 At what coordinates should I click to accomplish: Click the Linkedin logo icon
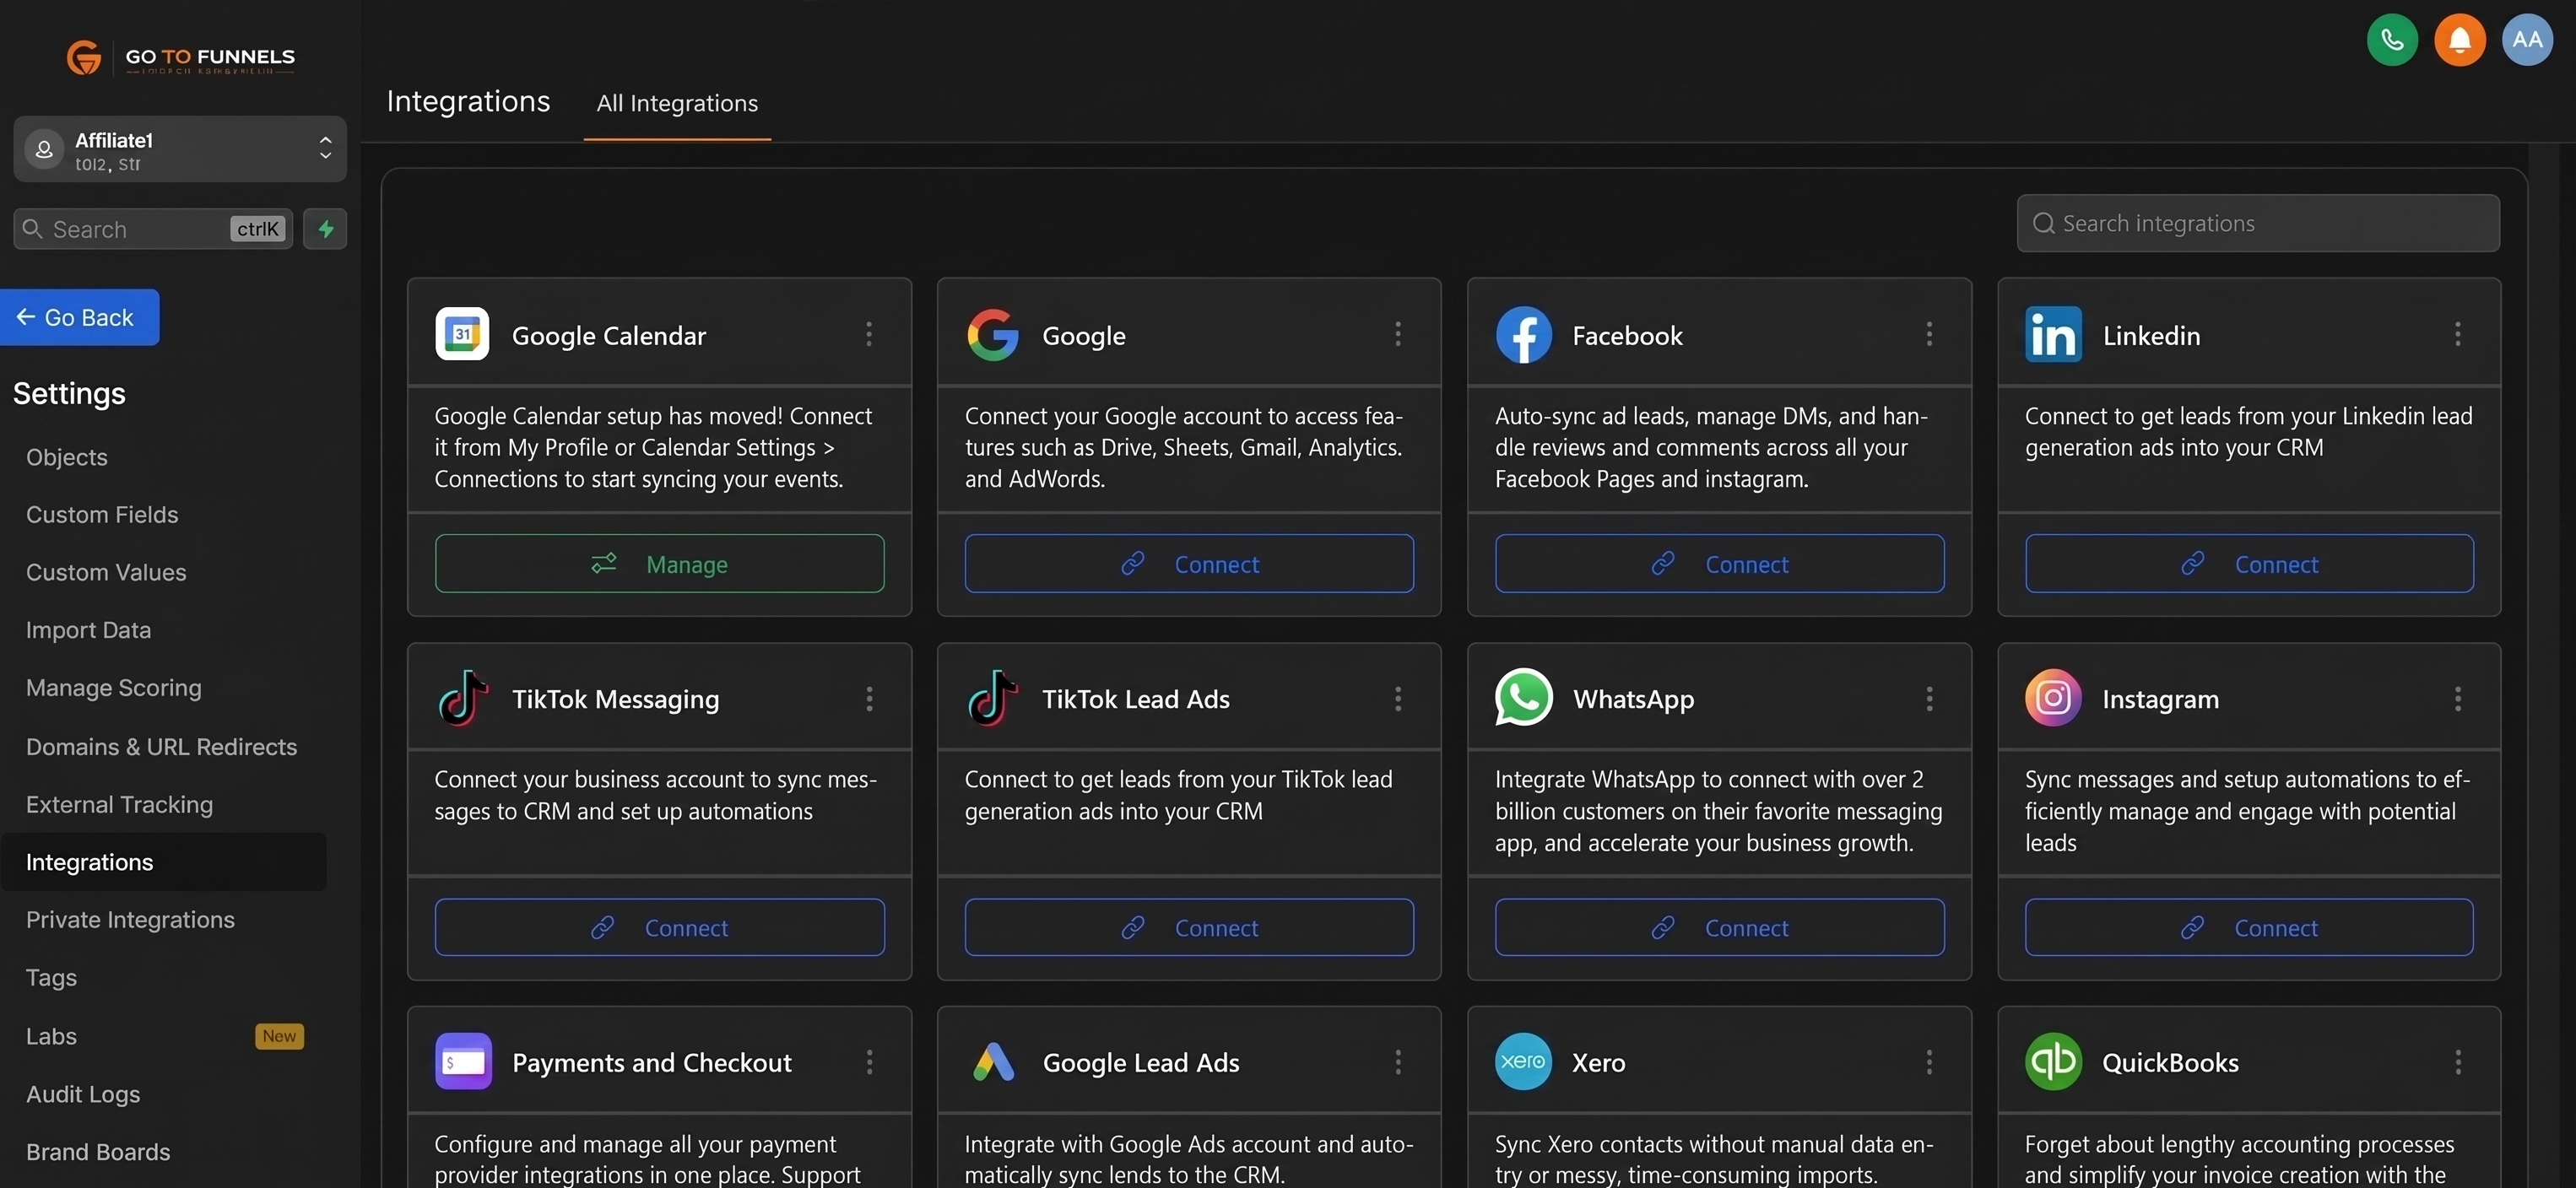pyautogui.click(x=2053, y=334)
